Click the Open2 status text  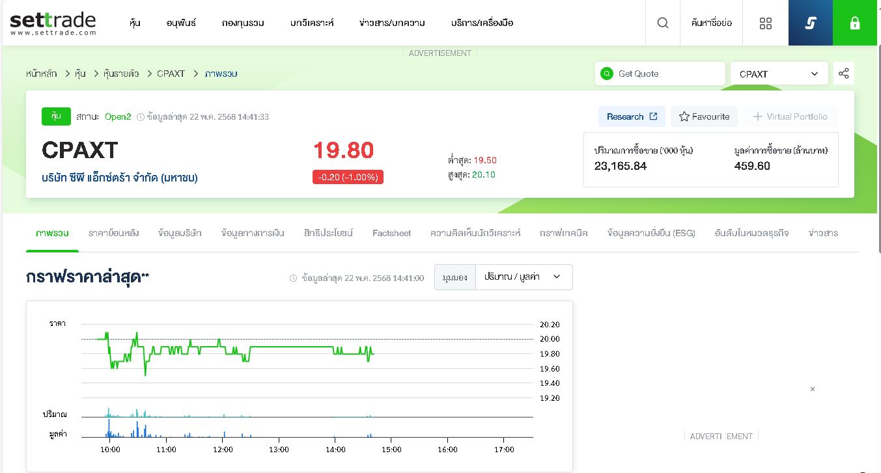tap(118, 116)
